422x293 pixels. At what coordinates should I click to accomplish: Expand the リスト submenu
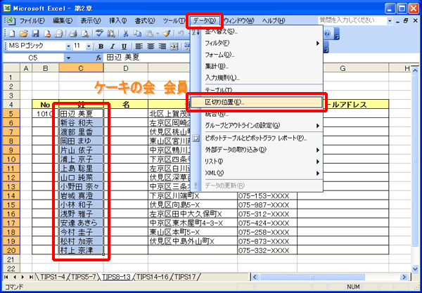318,162
